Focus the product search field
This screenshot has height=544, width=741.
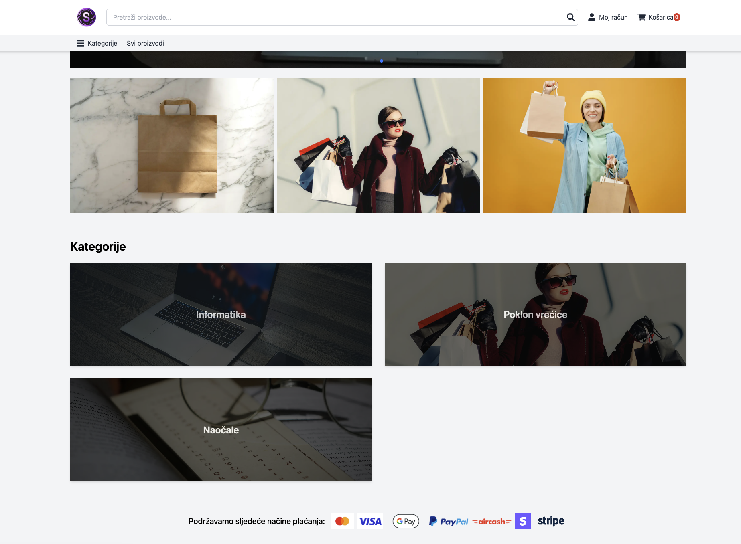(342, 17)
